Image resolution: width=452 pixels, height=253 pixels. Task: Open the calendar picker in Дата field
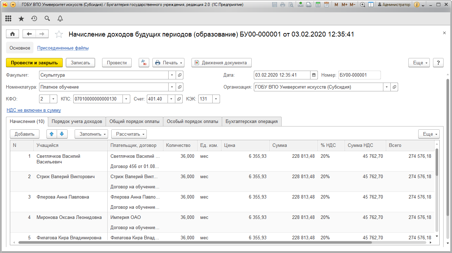[x=314, y=75]
